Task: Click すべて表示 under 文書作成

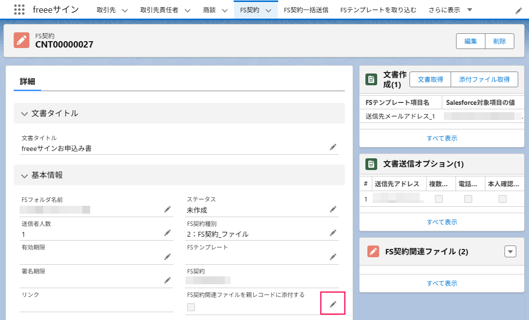Action: coord(442,138)
